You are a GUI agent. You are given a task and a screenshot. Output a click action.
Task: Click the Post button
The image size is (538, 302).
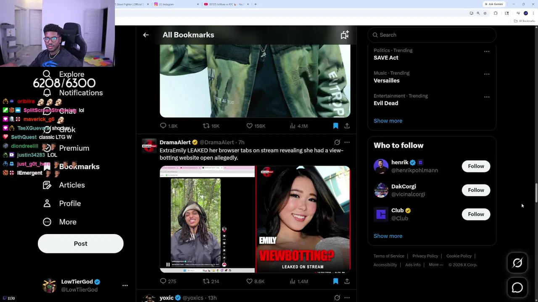(x=81, y=244)
